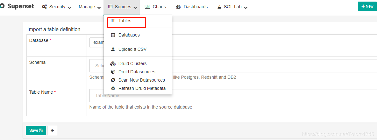This screenshot has width=377, height=140.
Task: Click the Superset brand text
Action: coord(21,6)
